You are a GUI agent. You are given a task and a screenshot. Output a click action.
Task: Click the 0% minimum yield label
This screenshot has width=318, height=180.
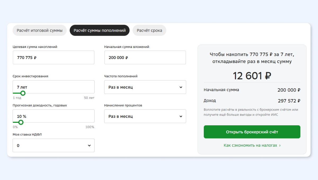15,127
